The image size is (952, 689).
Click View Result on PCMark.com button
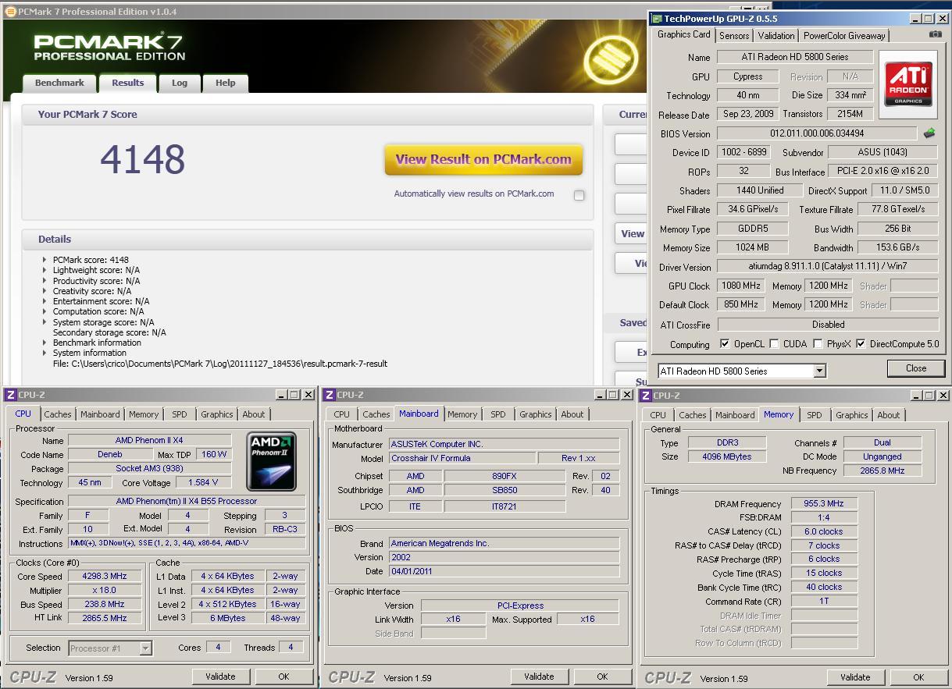[483, 159]
